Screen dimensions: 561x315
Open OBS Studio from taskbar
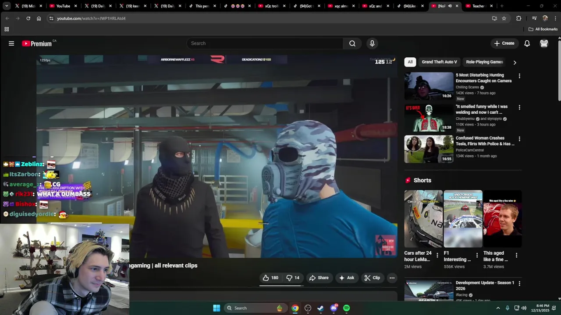coord(308,308)
